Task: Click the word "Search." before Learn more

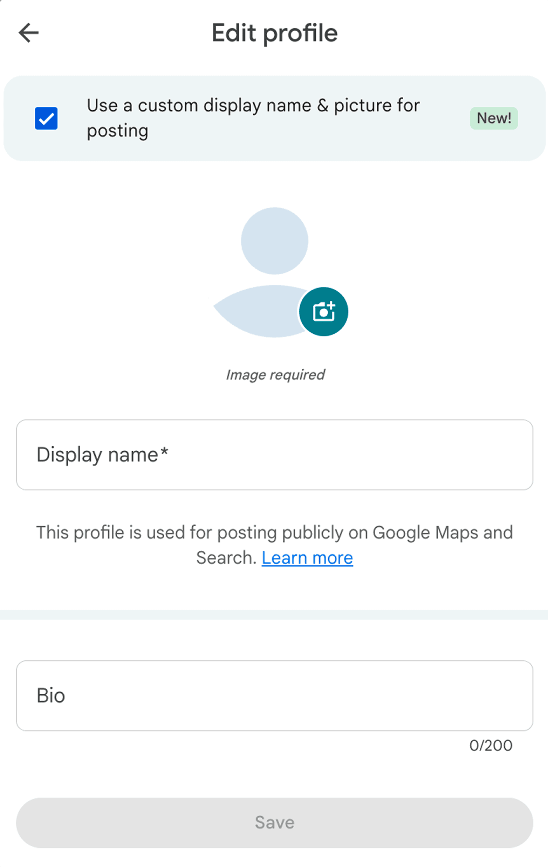Action: [226, 558]
